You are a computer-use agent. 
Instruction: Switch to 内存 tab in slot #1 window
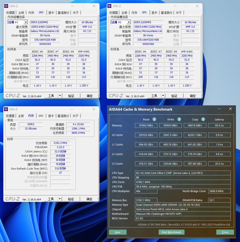click(31, 13)
